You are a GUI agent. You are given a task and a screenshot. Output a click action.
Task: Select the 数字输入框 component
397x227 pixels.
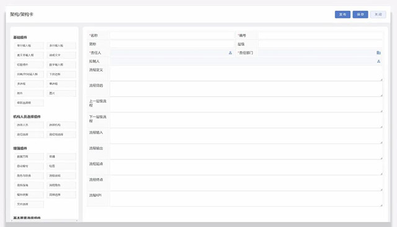61,65
